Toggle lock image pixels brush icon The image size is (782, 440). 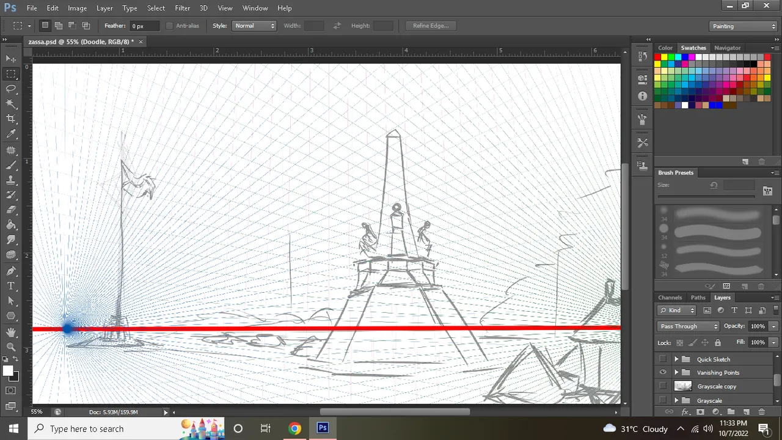point(692,343)
